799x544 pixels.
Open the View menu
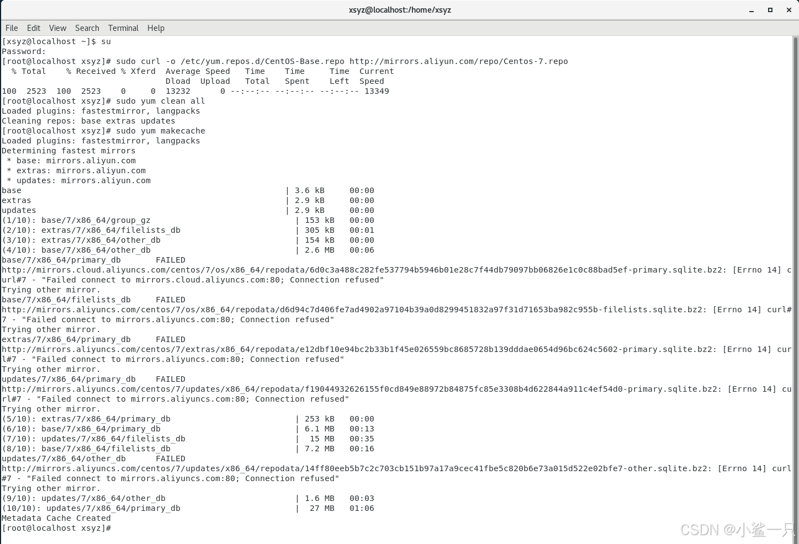point(57,28)
